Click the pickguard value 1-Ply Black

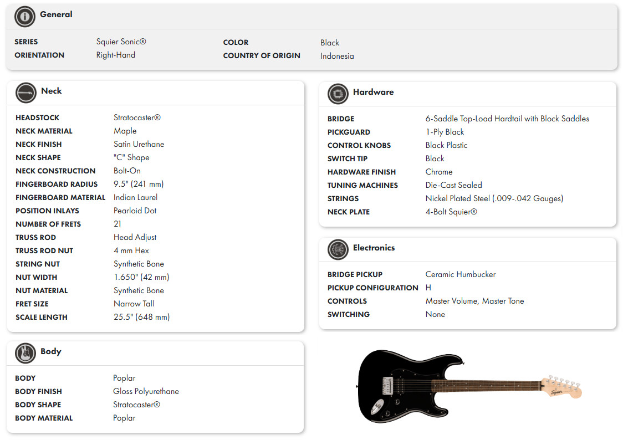coord(445,132)
